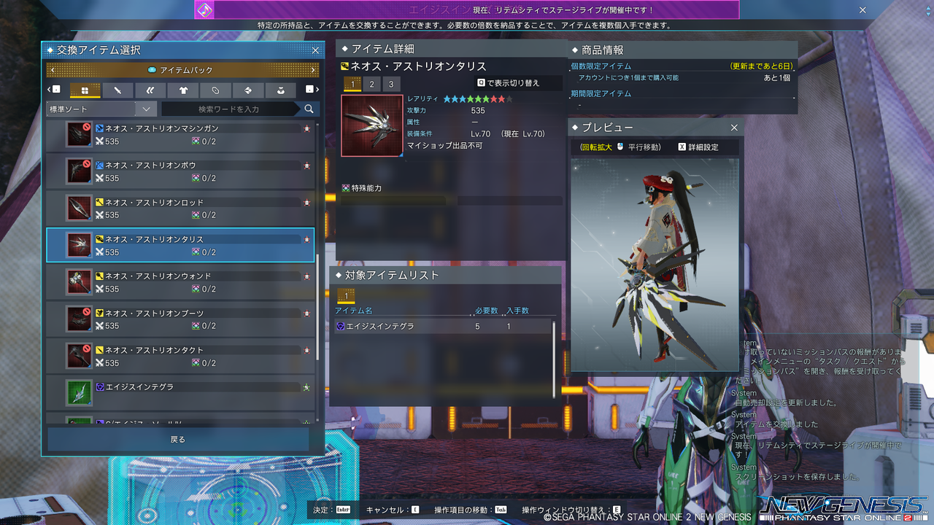
Task: Open the double-chevron units category tab
Action: coord(150,90)
